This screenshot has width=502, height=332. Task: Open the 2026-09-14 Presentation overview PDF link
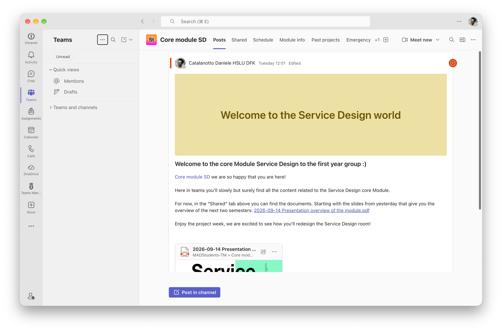pos(311,210)
